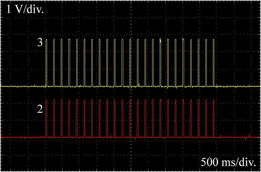Click the center vertical axis at the top edge
The image size is (261, 172).
[x=130, y=2]
